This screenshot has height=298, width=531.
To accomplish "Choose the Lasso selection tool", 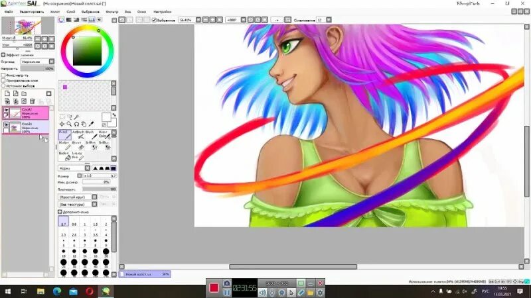I will pos(70,117).
